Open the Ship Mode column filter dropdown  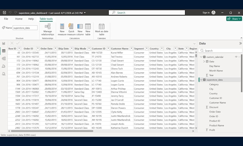pos(89,49)
